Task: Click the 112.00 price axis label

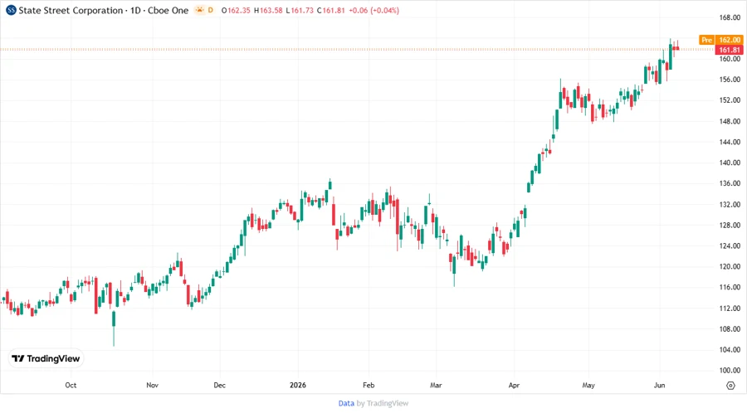Action: [730, 309]
